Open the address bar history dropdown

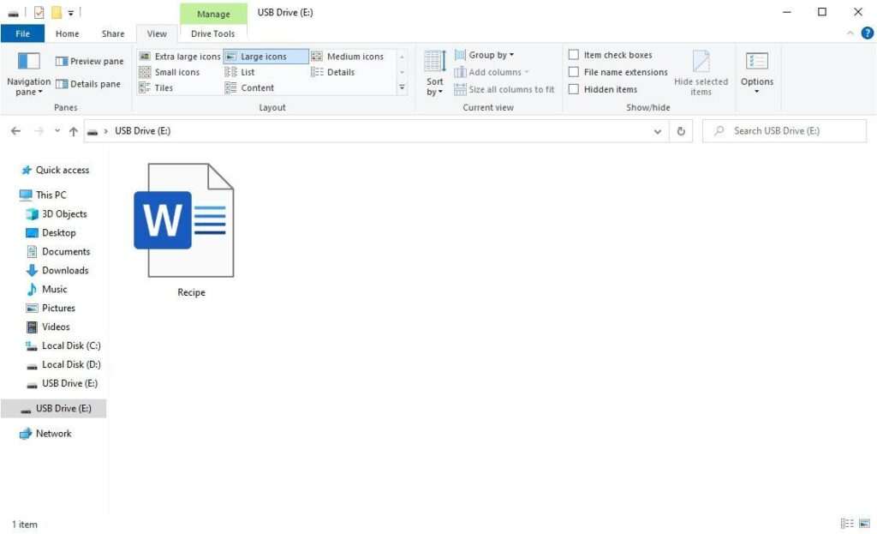click(657, 131)
